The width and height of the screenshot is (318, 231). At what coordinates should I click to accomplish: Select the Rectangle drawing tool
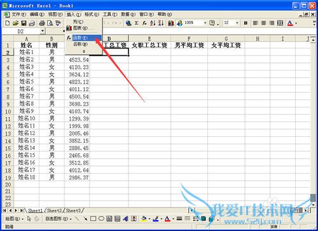[93, 218]
